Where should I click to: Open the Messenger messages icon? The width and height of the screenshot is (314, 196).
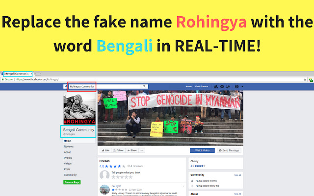[x=222, y=87]
